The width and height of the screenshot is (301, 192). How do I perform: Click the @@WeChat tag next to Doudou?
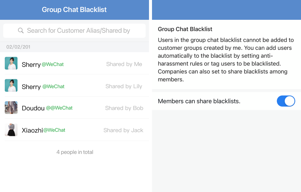coord(59,108)
